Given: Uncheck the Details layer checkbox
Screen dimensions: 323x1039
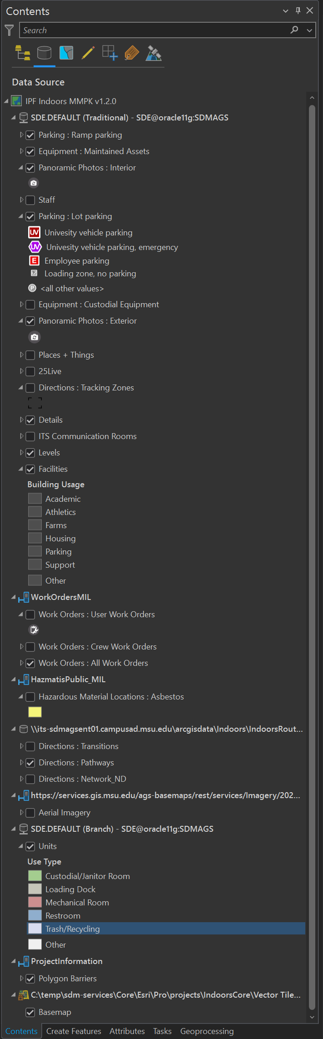Looking at the screenshot, I should [x=30, y=420].
